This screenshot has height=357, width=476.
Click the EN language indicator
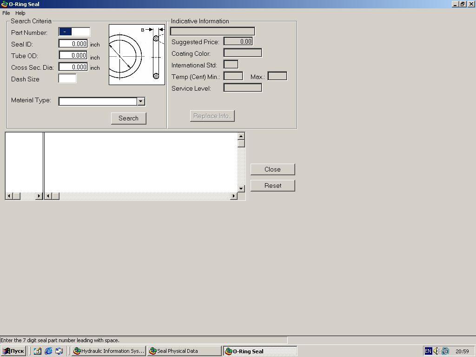point(428,351)
